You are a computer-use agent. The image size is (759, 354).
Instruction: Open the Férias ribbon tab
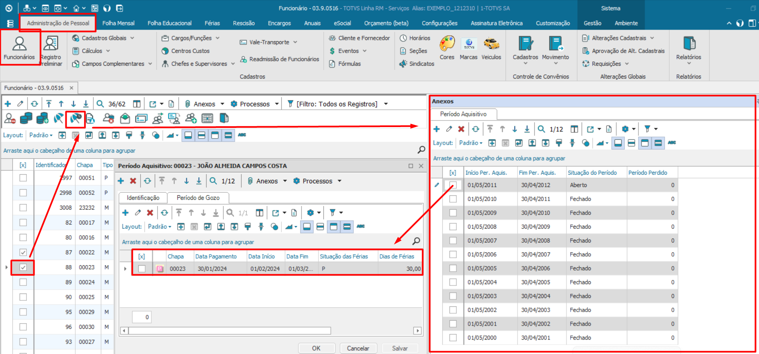click(x=212, y=23)
